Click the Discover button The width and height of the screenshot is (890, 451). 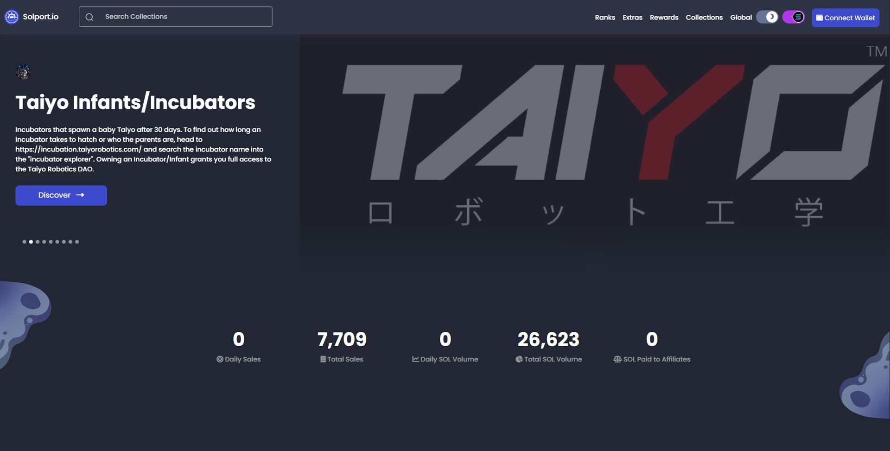pyautogui.click(x=61, y=196)
